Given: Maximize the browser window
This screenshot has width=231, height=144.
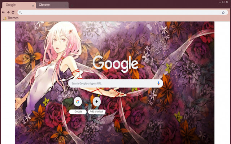Looking at the screenshot, I should (x=223, y=2).
